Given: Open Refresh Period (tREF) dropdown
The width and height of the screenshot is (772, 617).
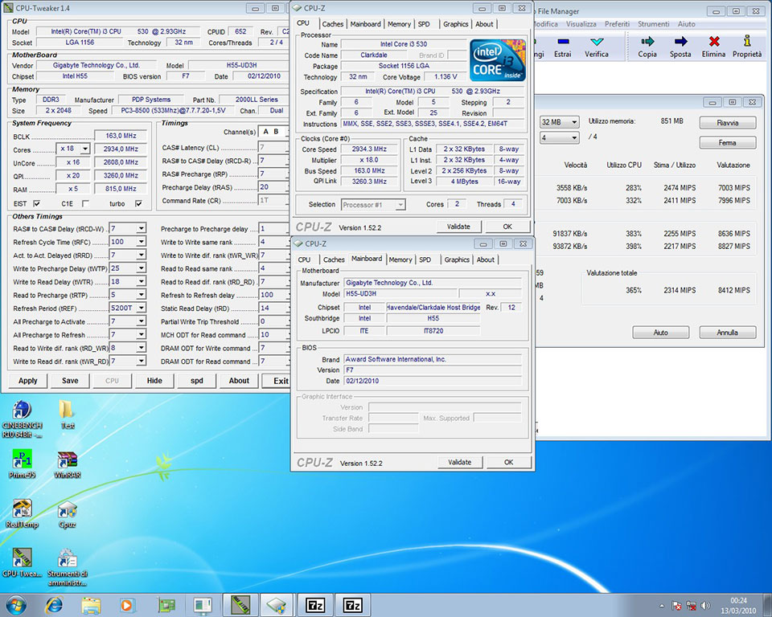Looking at the screenshot, I should tap(142, 308).
